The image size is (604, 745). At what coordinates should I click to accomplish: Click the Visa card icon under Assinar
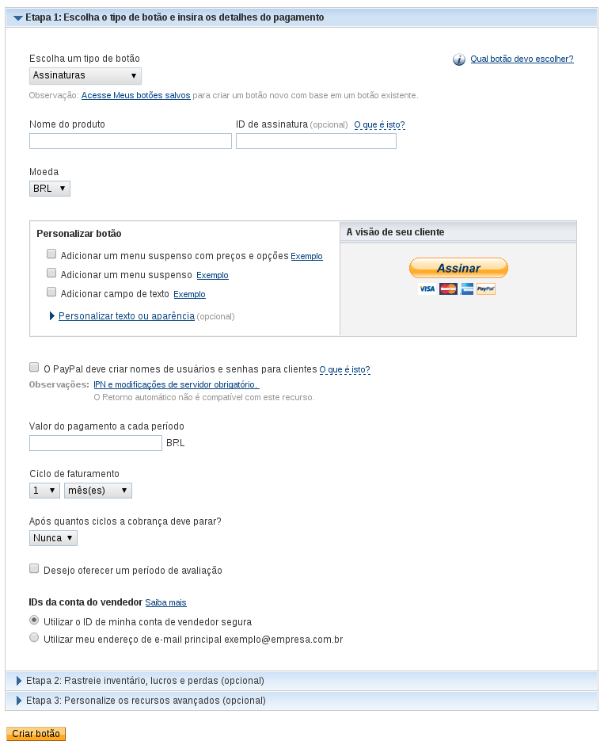coord(427,288)
